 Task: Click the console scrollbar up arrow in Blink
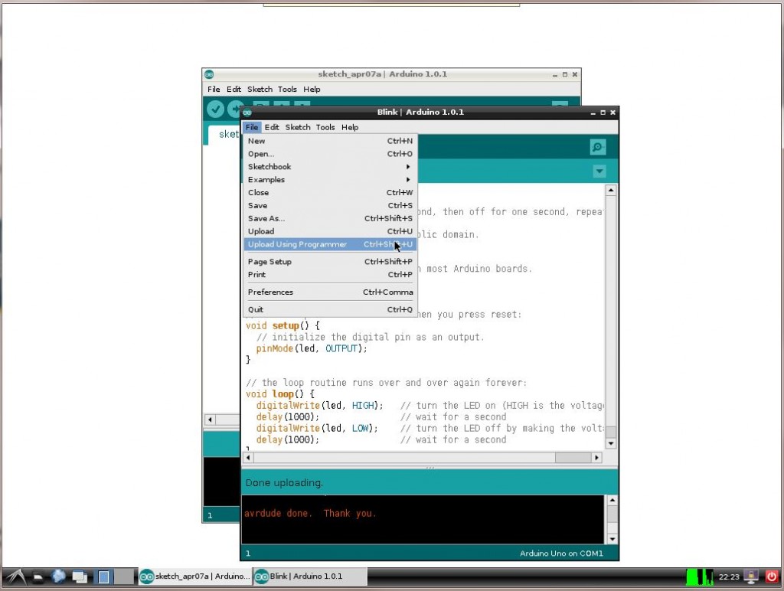click(612, 500)
